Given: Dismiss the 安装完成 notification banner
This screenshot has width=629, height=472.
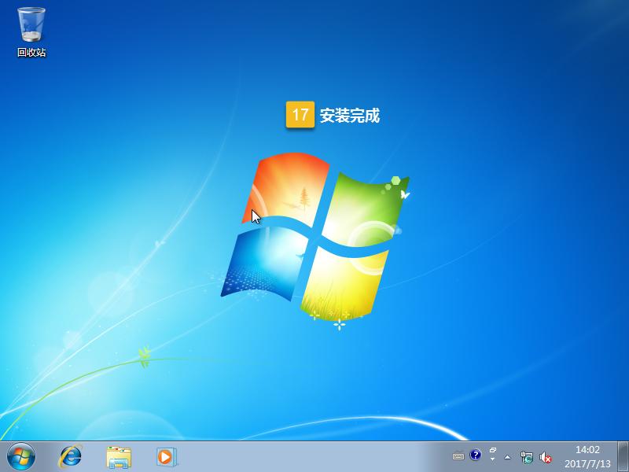Looking at the screenshot, I should [x=350, y=114].
